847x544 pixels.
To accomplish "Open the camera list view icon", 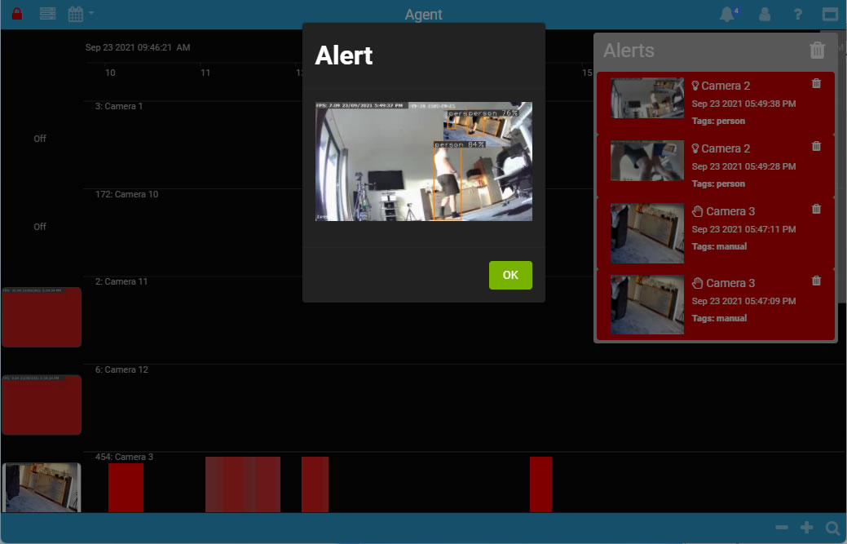I will pyautogui.click(x=46, y=13).
